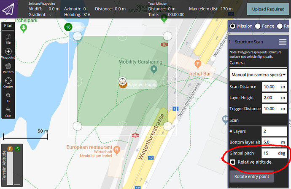Click the Planned Home marker on map
The image size is (291, 189).
pyautogui.click(x=122, y=84)
